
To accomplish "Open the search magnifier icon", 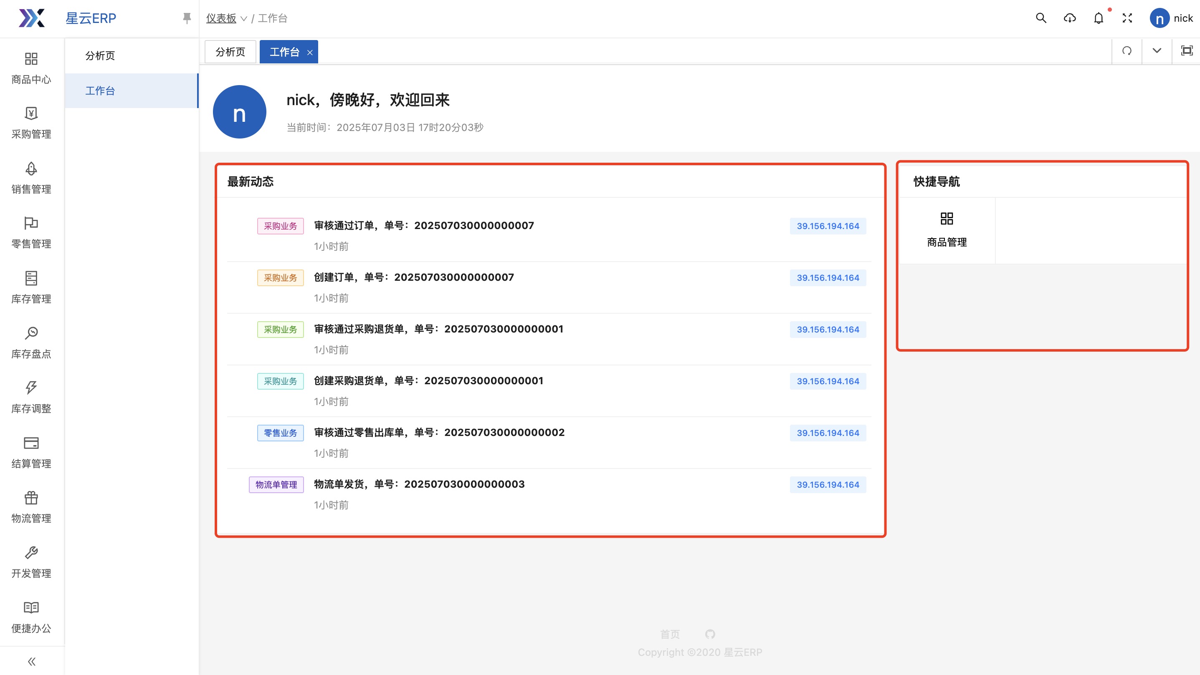I will tap(1041, 18).
